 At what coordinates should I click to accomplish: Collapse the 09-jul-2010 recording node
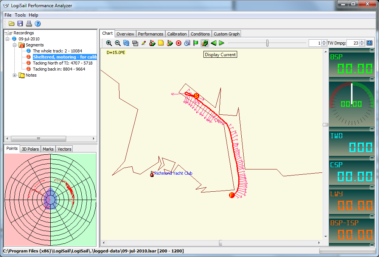8,39
